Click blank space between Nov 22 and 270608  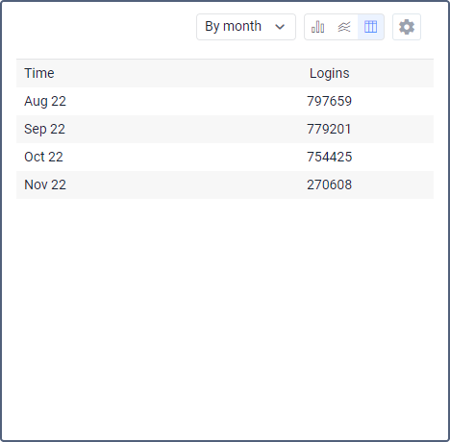tap(186, 184)
